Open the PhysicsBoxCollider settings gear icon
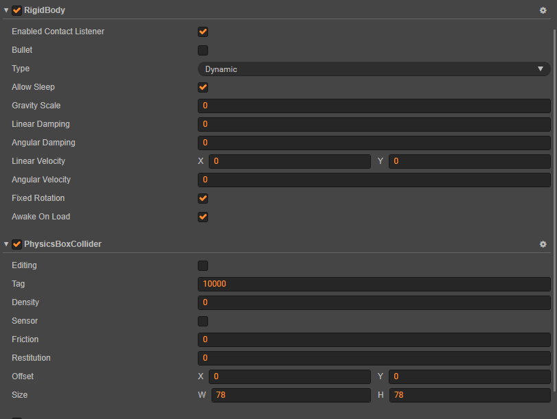Screen dimensions: 557x419 (x=543, y=244)
